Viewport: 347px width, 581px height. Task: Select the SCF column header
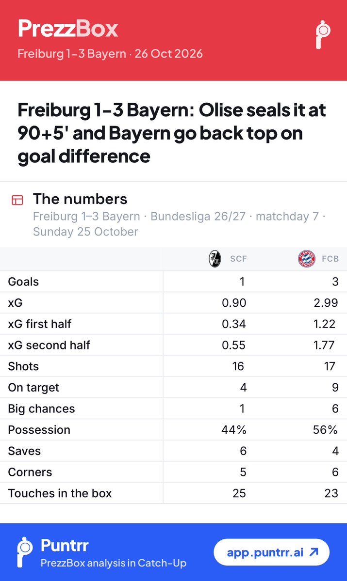(x=238, y=259)
